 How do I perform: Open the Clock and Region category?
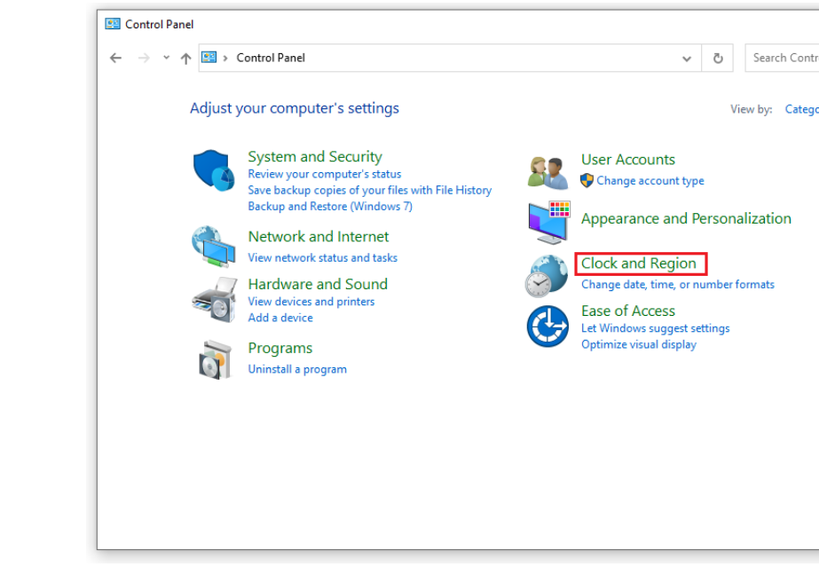[x=639, y=264]
